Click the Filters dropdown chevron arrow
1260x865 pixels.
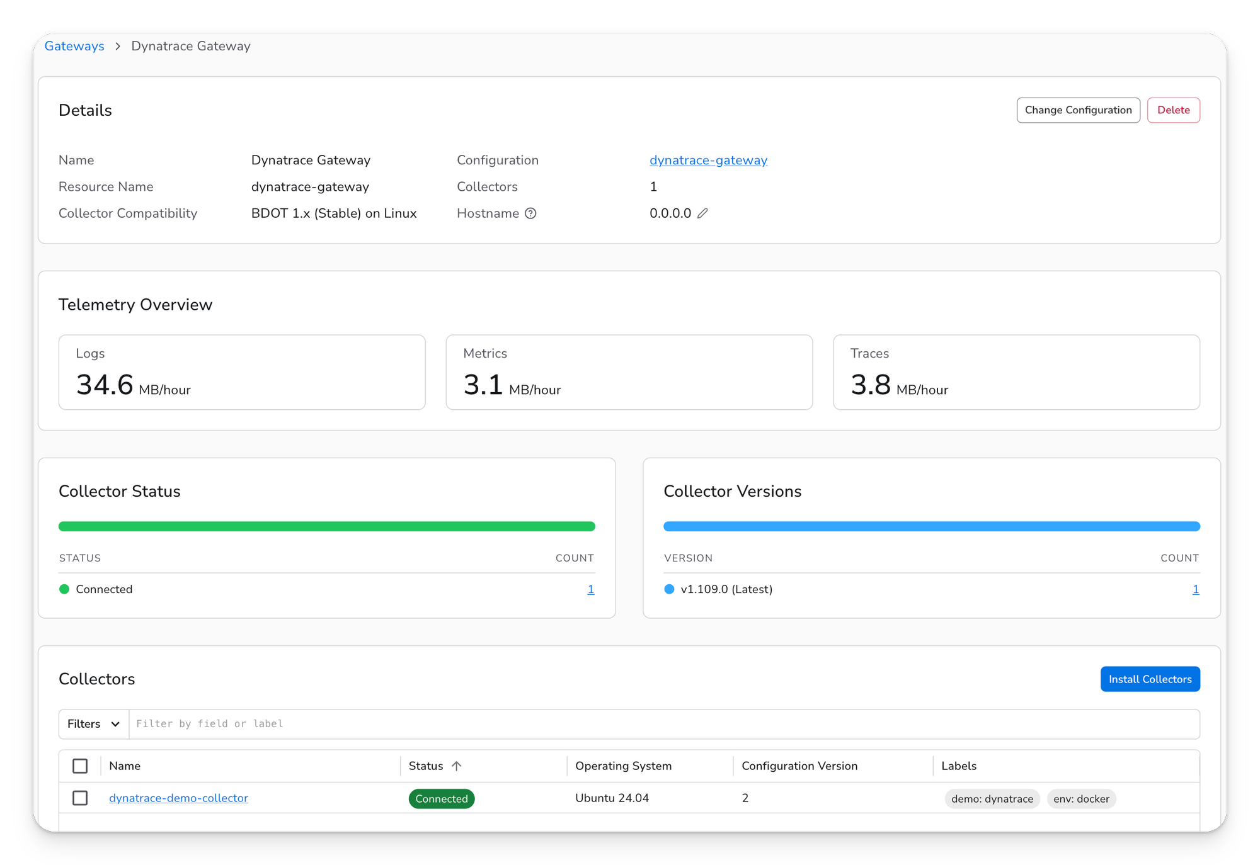(x=115, y=724)
